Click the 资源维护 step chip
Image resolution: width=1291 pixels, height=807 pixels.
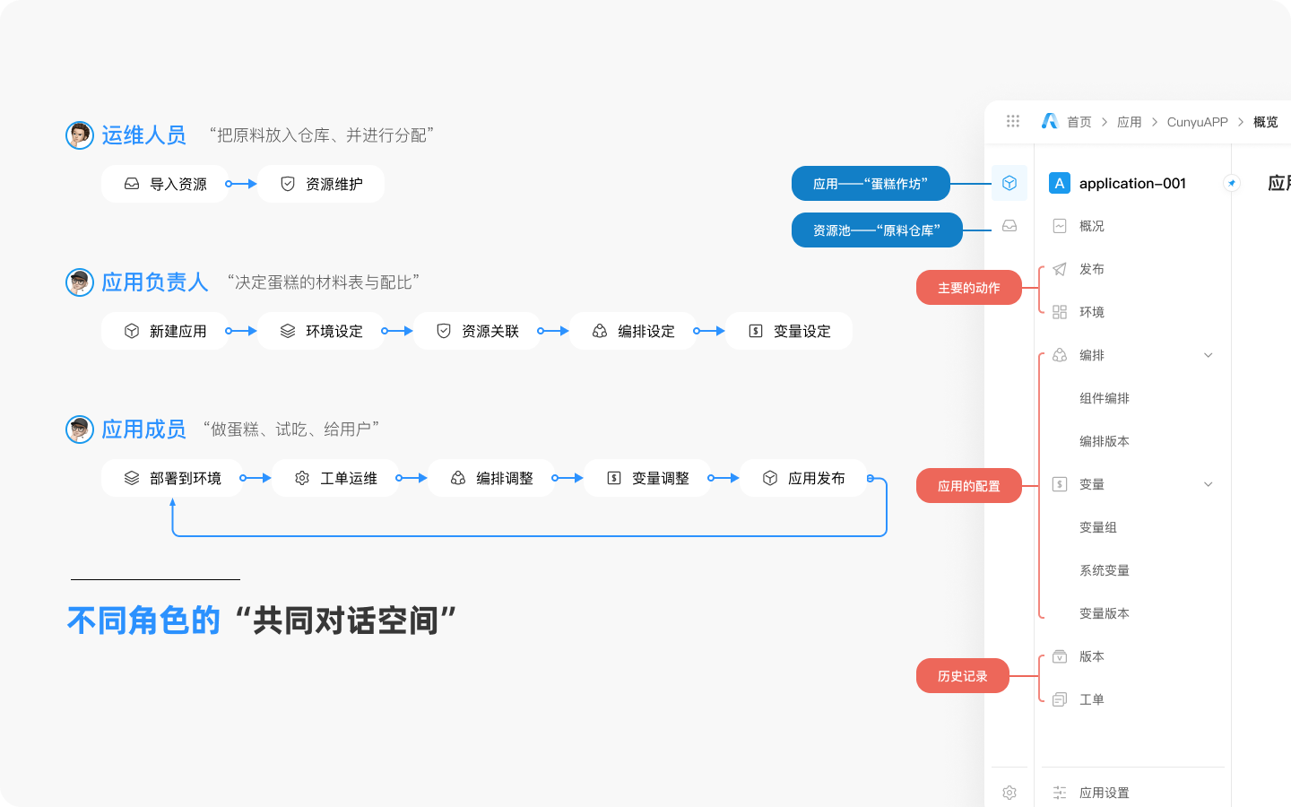(x=321, y=184)
